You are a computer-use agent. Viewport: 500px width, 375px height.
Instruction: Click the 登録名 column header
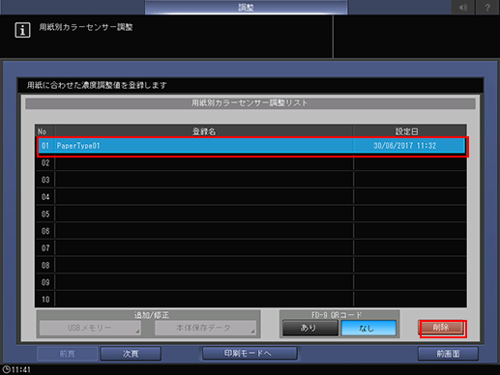[204, 131]
